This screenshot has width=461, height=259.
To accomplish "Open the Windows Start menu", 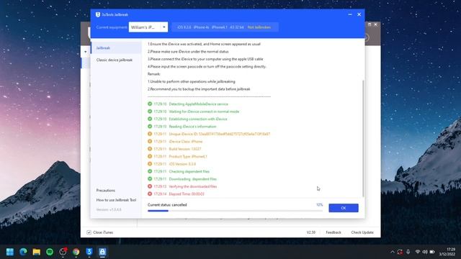I will [10, 252].
